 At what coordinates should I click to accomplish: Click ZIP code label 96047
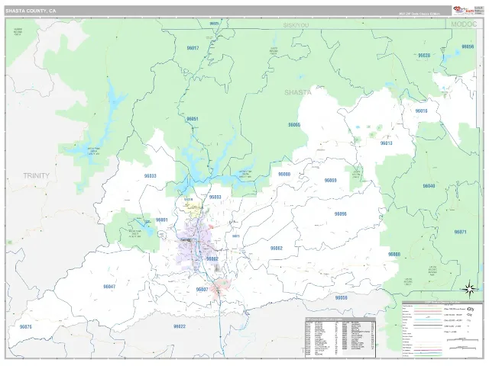[x=109, y=287]
